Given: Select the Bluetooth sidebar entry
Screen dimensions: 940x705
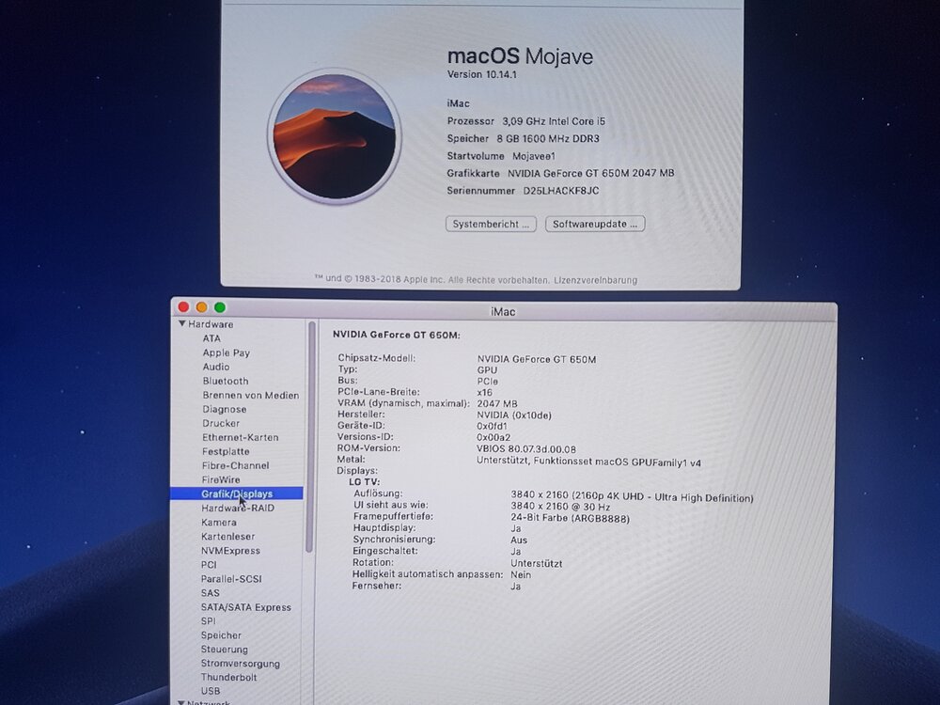Looking at the screenshot, I should (226, 381).
